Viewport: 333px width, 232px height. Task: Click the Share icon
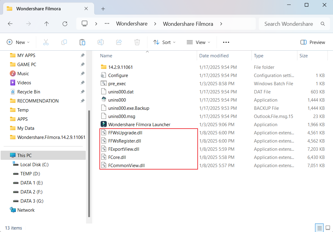pos(119,42)
